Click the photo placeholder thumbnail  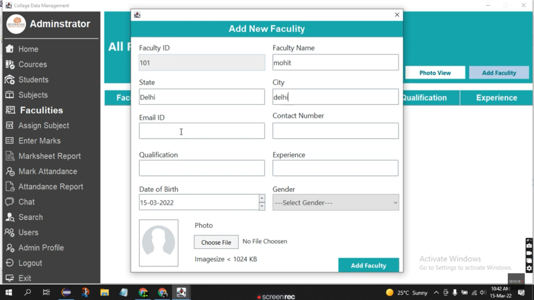(x=159, y=243)
